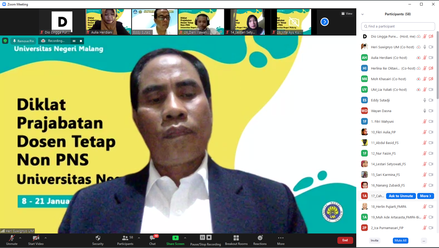The image size is (439, 248).
Task: Toggle Aulia Herdiani's muted mic icon
Action: tap(425, 58)
